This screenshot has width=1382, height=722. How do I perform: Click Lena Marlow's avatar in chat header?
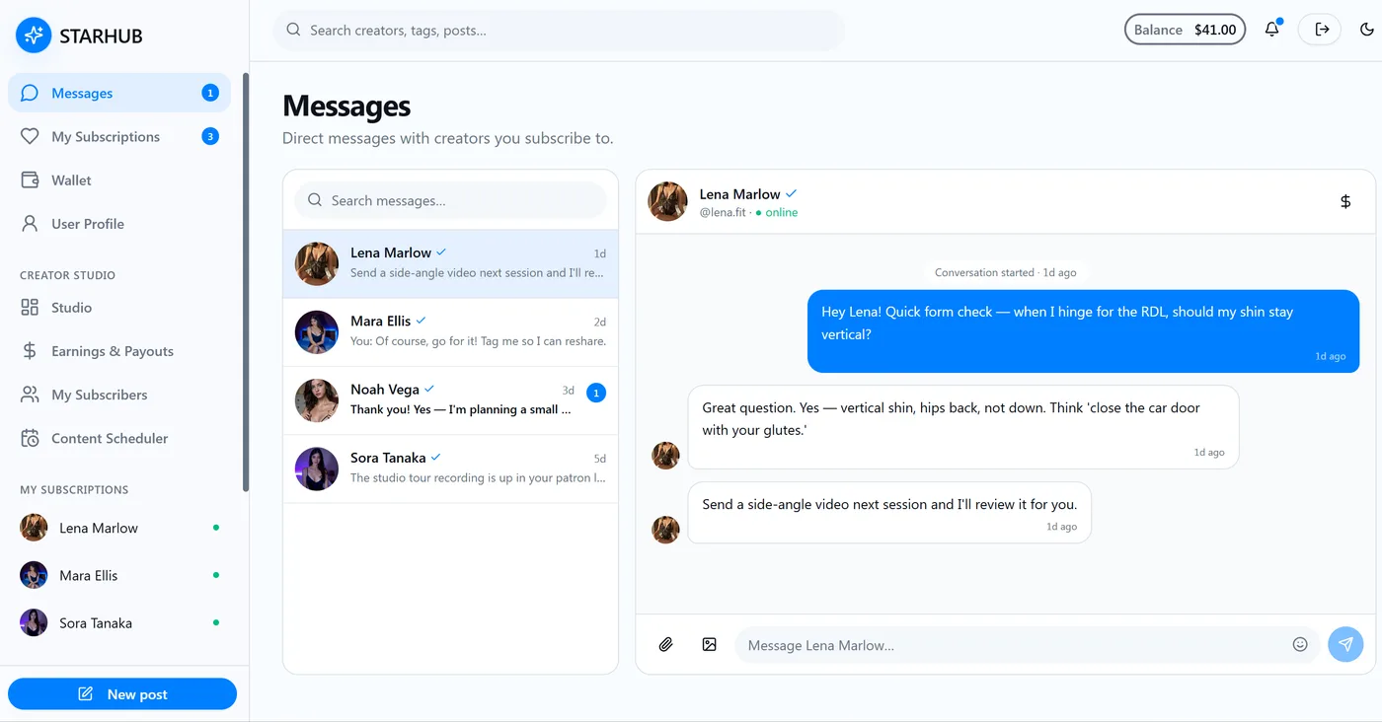667,201
